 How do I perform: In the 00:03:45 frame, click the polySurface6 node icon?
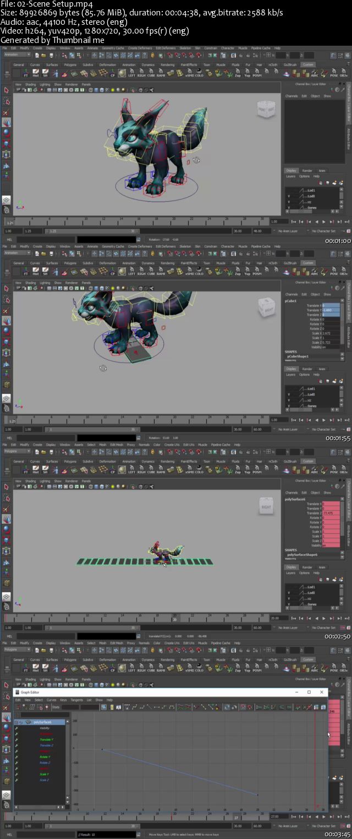pos(29,722)
